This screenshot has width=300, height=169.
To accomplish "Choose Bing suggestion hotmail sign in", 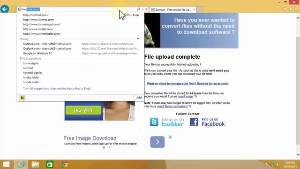I will pos(32,73).
